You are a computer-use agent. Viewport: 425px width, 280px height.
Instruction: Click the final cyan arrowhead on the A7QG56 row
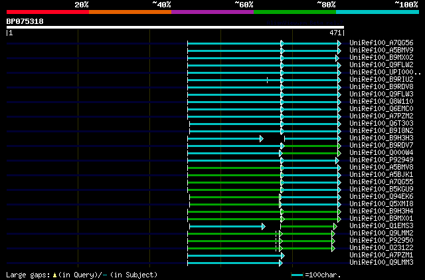(x=339, y=43)
